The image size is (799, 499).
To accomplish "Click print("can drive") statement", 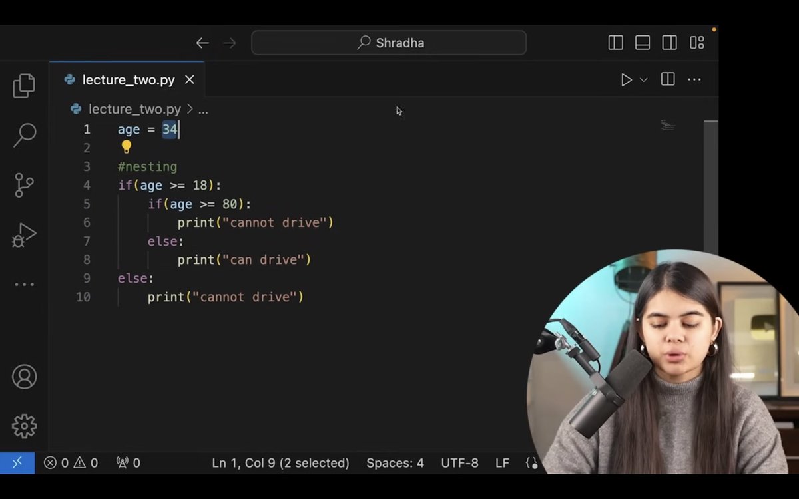I will pos(244,259).
